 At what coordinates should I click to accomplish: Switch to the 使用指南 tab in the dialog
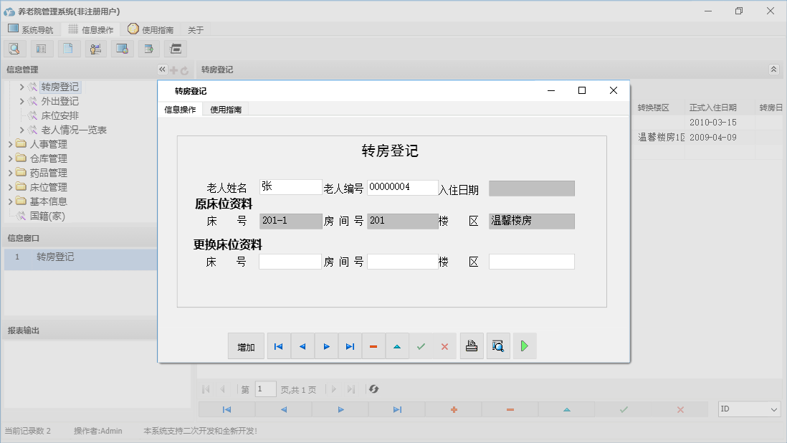[224, 109]
